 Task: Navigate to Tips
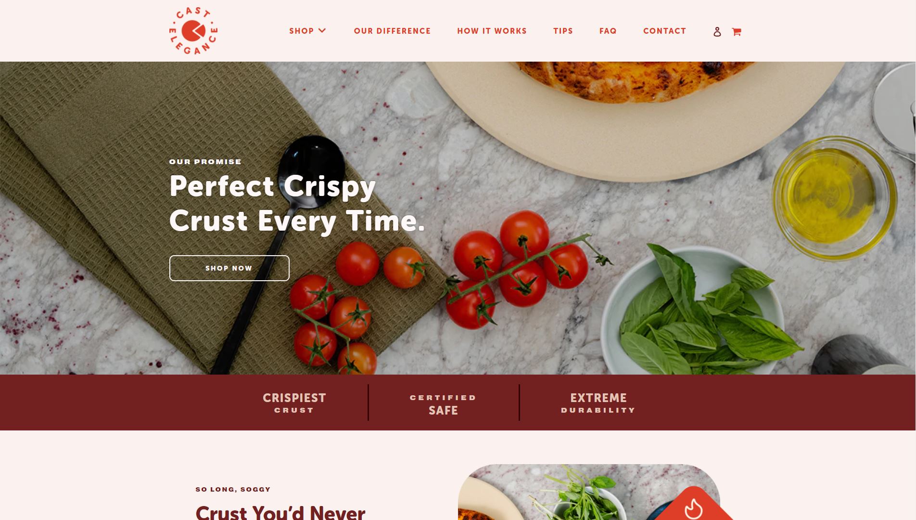tap(563, 31)
